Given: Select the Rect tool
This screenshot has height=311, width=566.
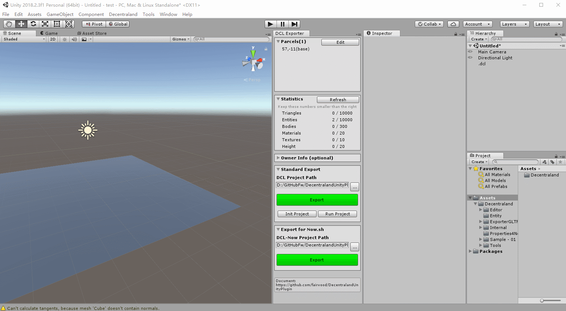Looking at the screenshot, I should (57, 24).
